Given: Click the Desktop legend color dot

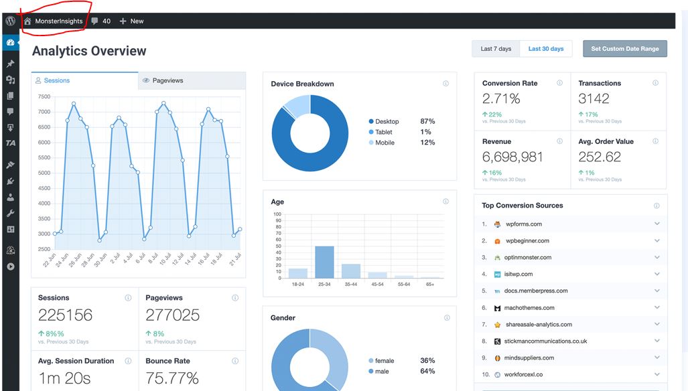Looking at the screenshot, I should point(371,121).
